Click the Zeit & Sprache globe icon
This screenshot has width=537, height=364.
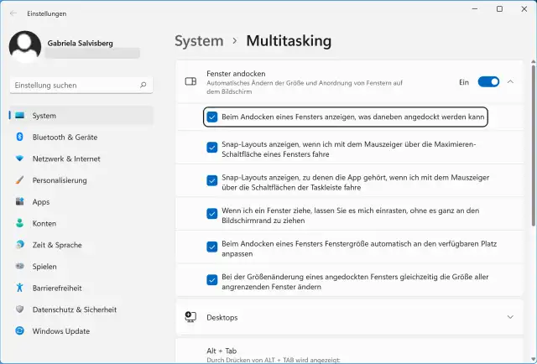(x=19, y=245)
